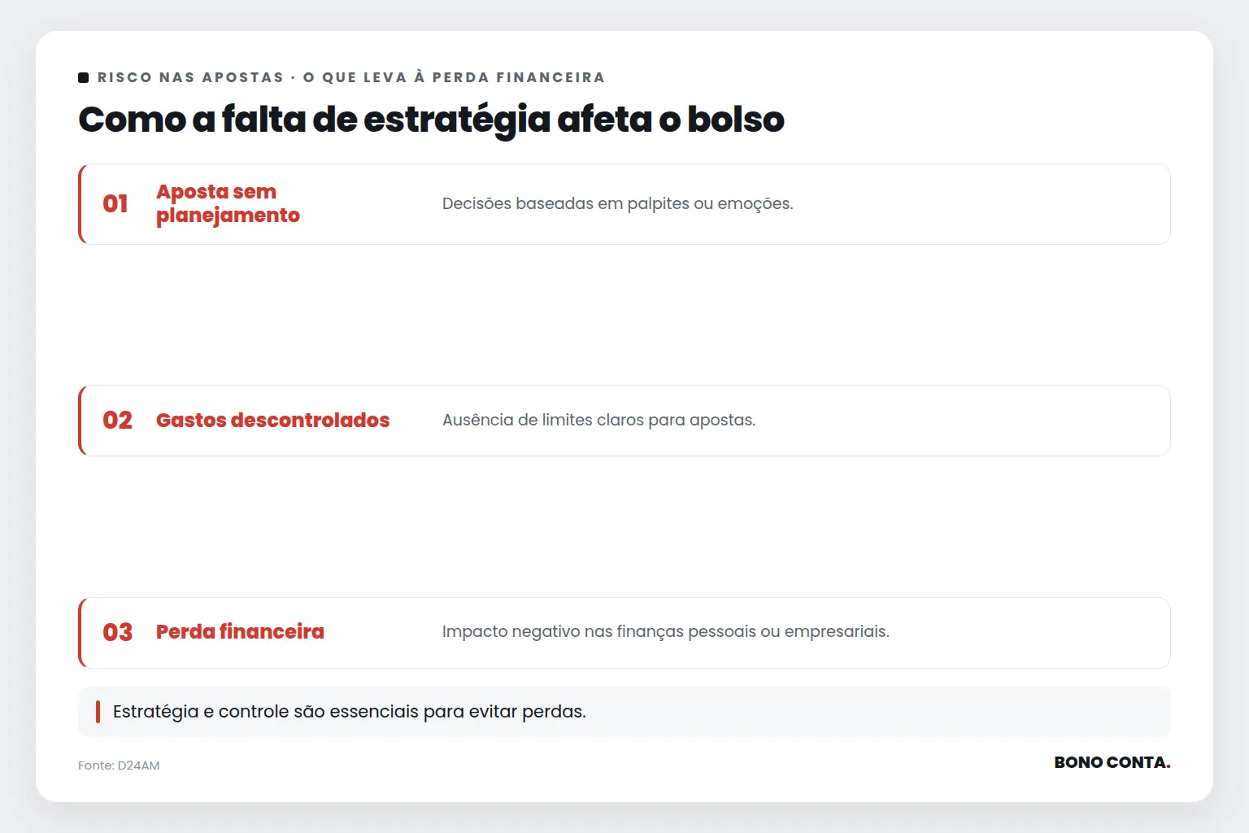
Task: Click the eyebrow text 'RISCO NAS APOSTAS'
Action: tap(190, 77)
